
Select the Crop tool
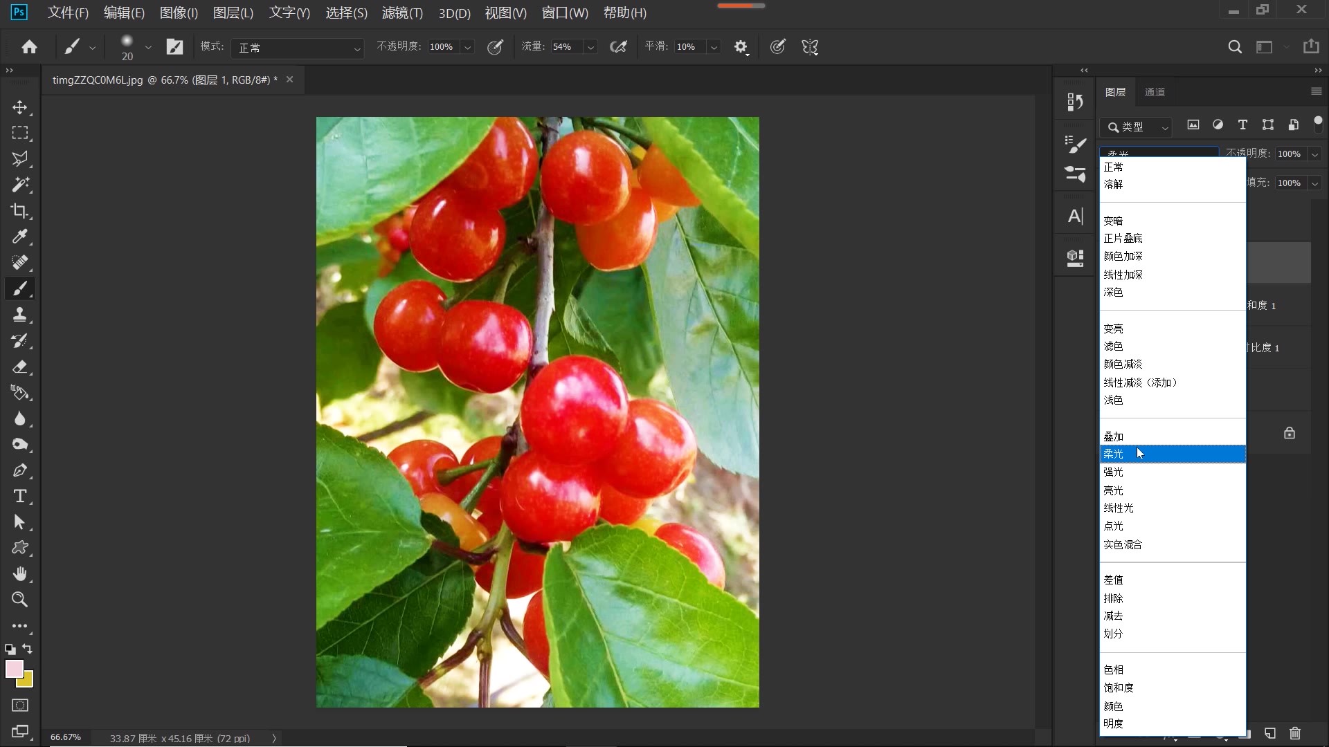pos(20,211)
